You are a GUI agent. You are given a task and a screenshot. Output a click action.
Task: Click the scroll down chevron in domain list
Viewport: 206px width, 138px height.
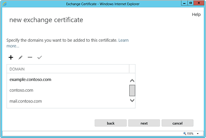(x=132, y=100)
